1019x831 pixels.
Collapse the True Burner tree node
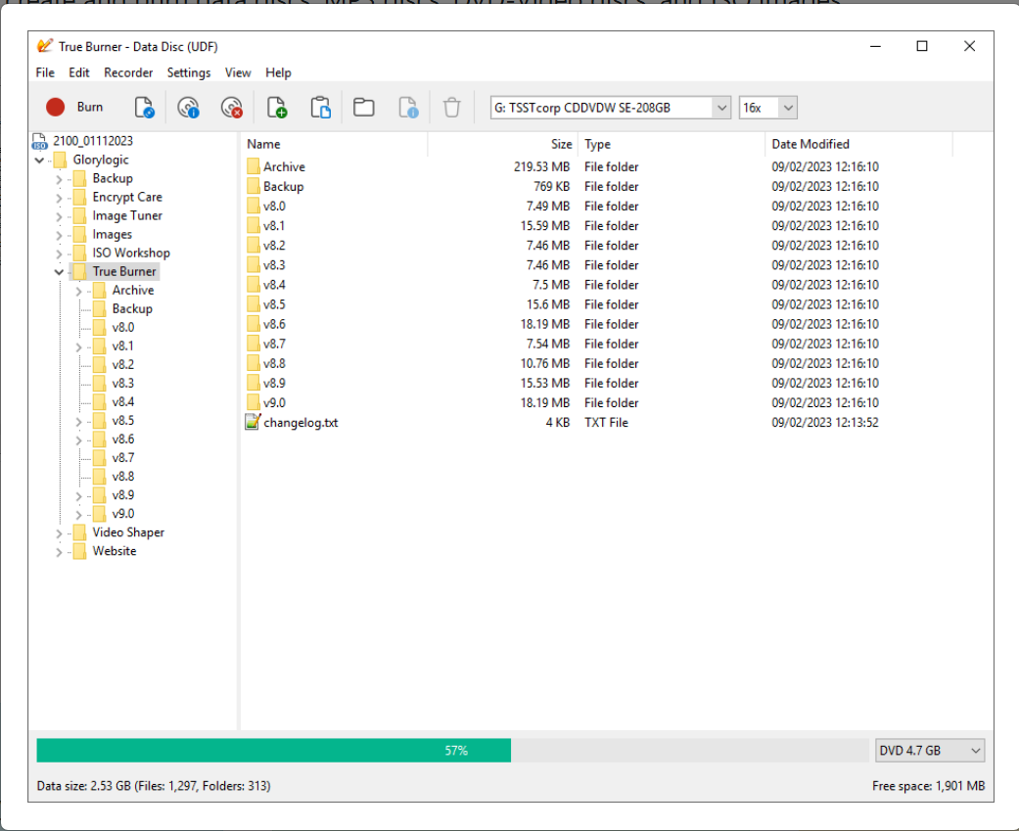point(60,272)
